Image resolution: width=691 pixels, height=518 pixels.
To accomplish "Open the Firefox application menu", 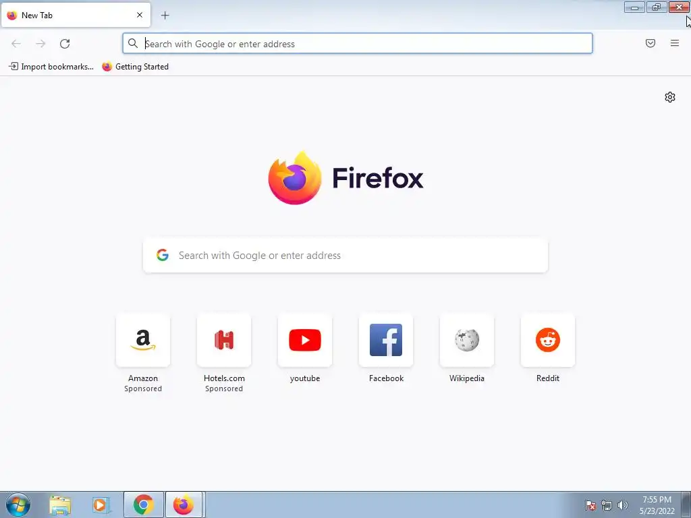I will click(x=675, y=43).
